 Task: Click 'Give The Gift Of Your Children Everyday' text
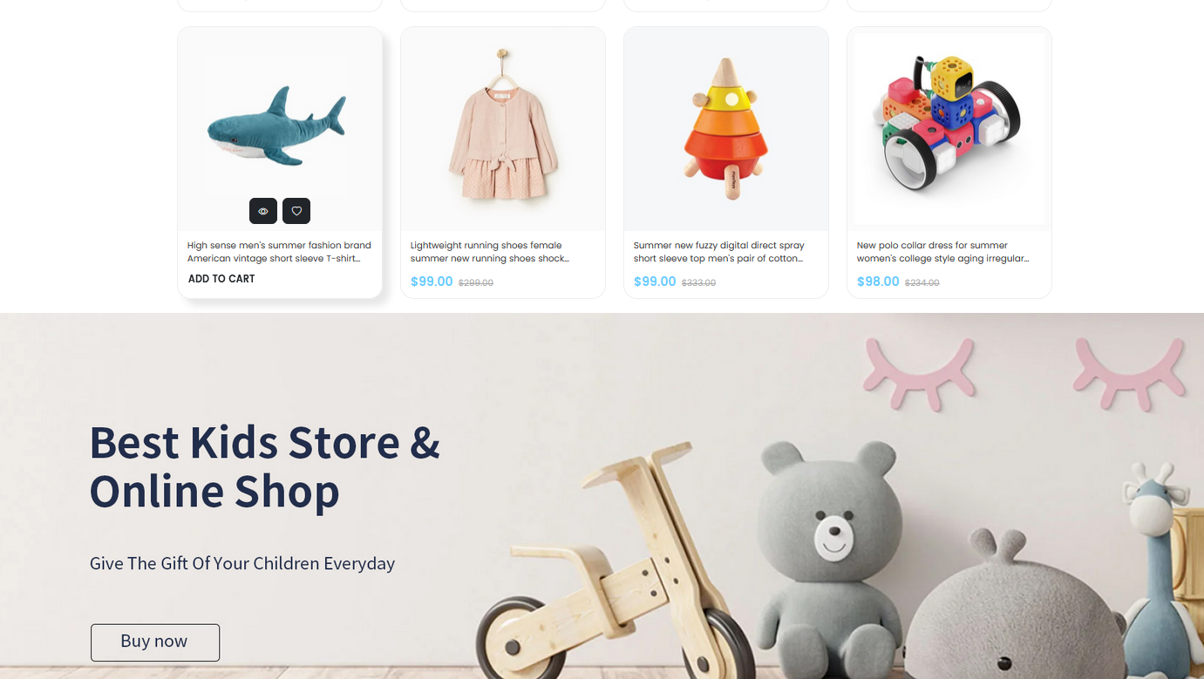(242, 563)
